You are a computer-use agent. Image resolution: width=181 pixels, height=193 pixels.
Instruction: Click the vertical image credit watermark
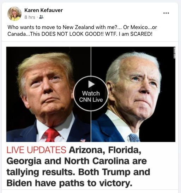pyautogui.click(x=174, y=53)
